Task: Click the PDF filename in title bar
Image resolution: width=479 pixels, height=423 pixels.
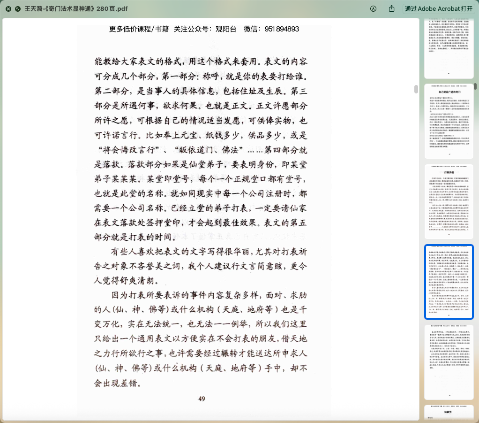Action: coord(76,9)
